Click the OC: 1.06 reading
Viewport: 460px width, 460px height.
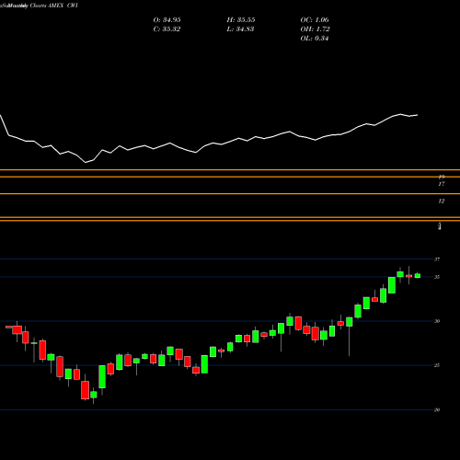pos(315,20)
